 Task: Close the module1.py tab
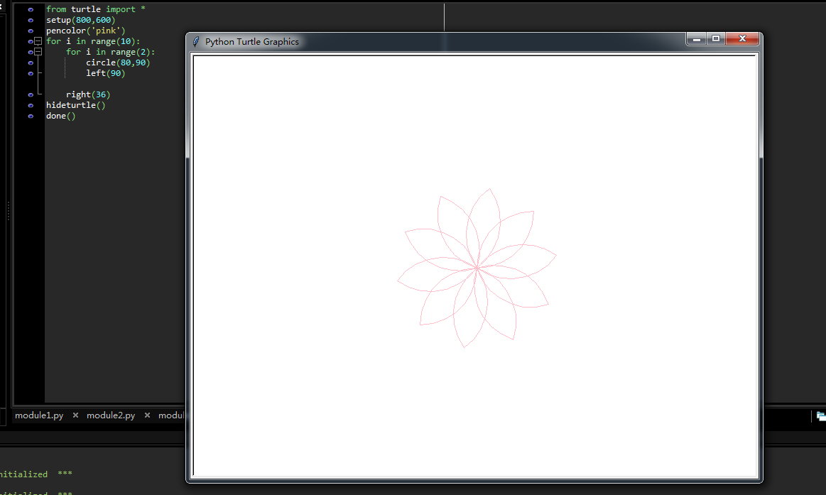point(75,415)
